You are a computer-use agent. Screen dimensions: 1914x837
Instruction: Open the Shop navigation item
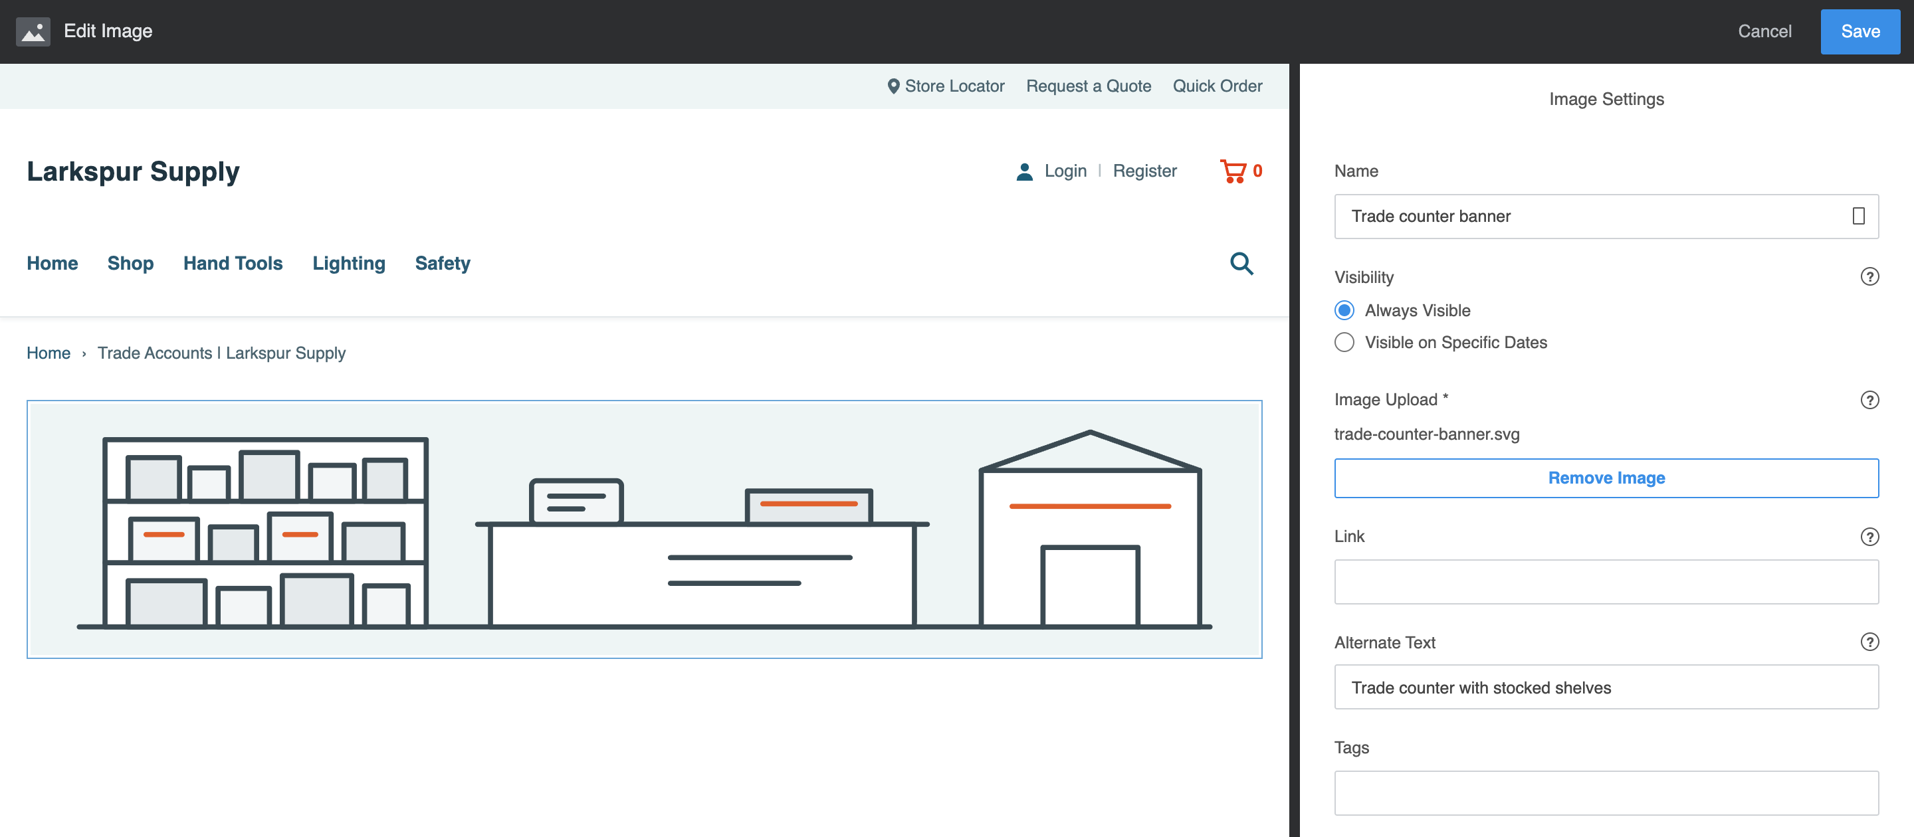tap(130, 263)
